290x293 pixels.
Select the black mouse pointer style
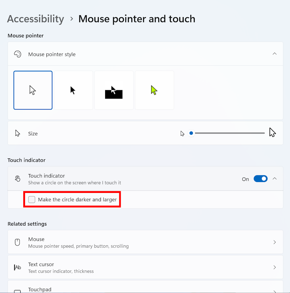pyautogui.click(x=73, y=90)
